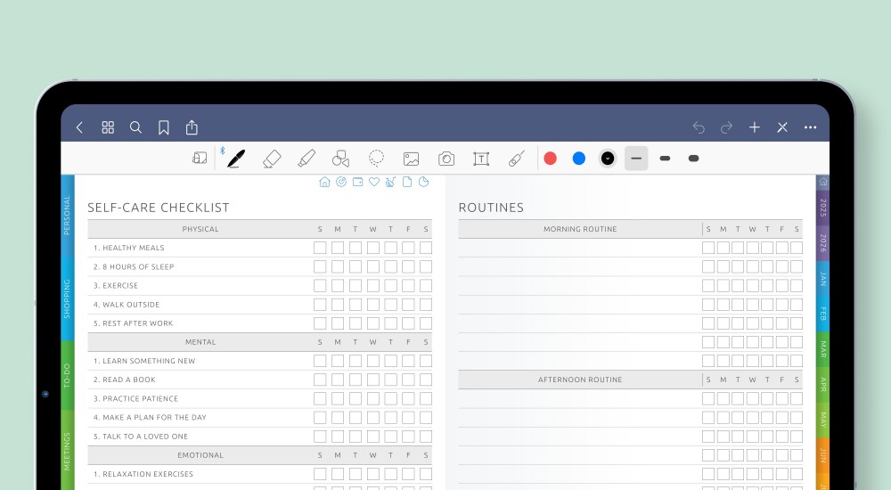Viewport: 891px width, 490px height.
Task: Check Exercise for Friday
Action: point(408,285)
